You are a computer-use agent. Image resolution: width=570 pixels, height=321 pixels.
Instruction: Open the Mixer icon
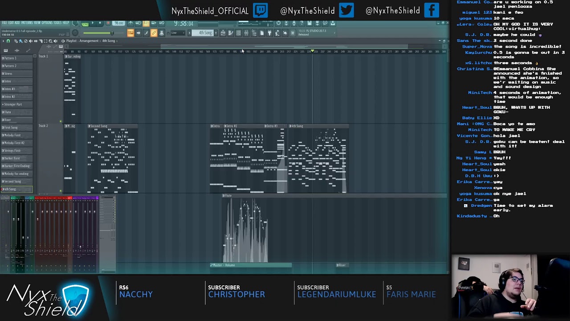pyautogui.click(x=246, y=33)
